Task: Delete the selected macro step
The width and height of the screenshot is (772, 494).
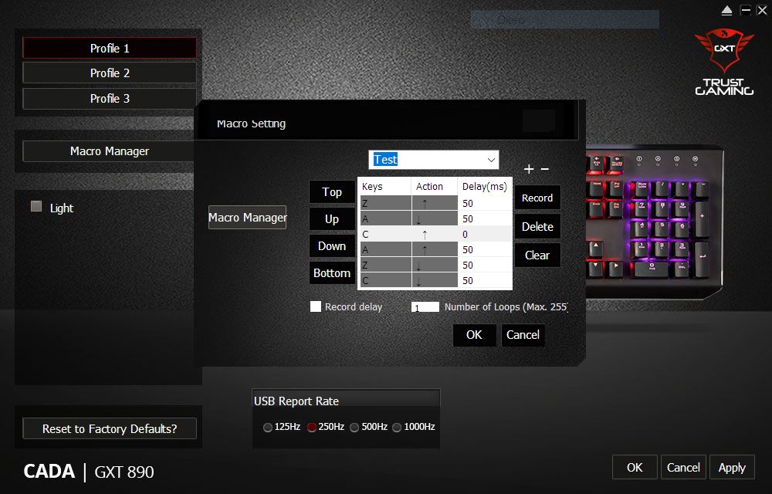Action: click(x=537, y=227)
